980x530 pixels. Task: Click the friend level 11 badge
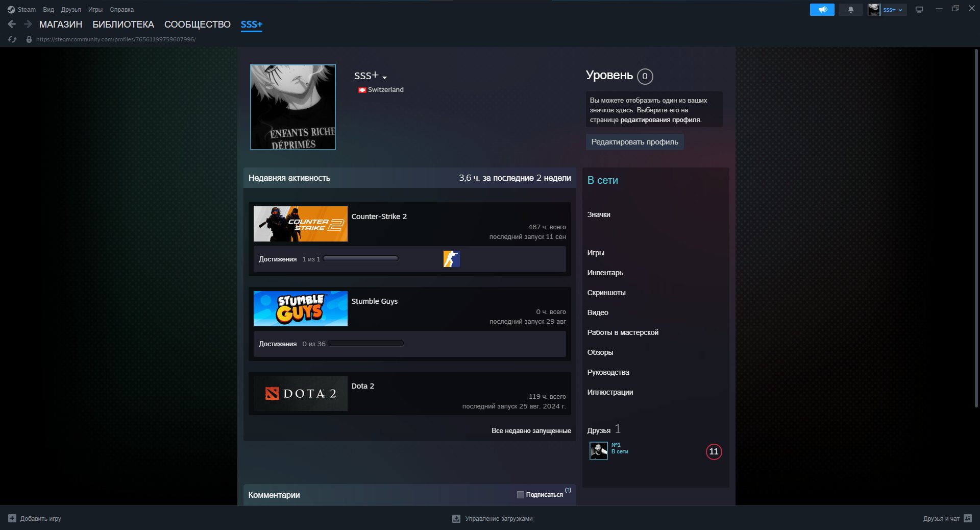click(x=714, y=451)
